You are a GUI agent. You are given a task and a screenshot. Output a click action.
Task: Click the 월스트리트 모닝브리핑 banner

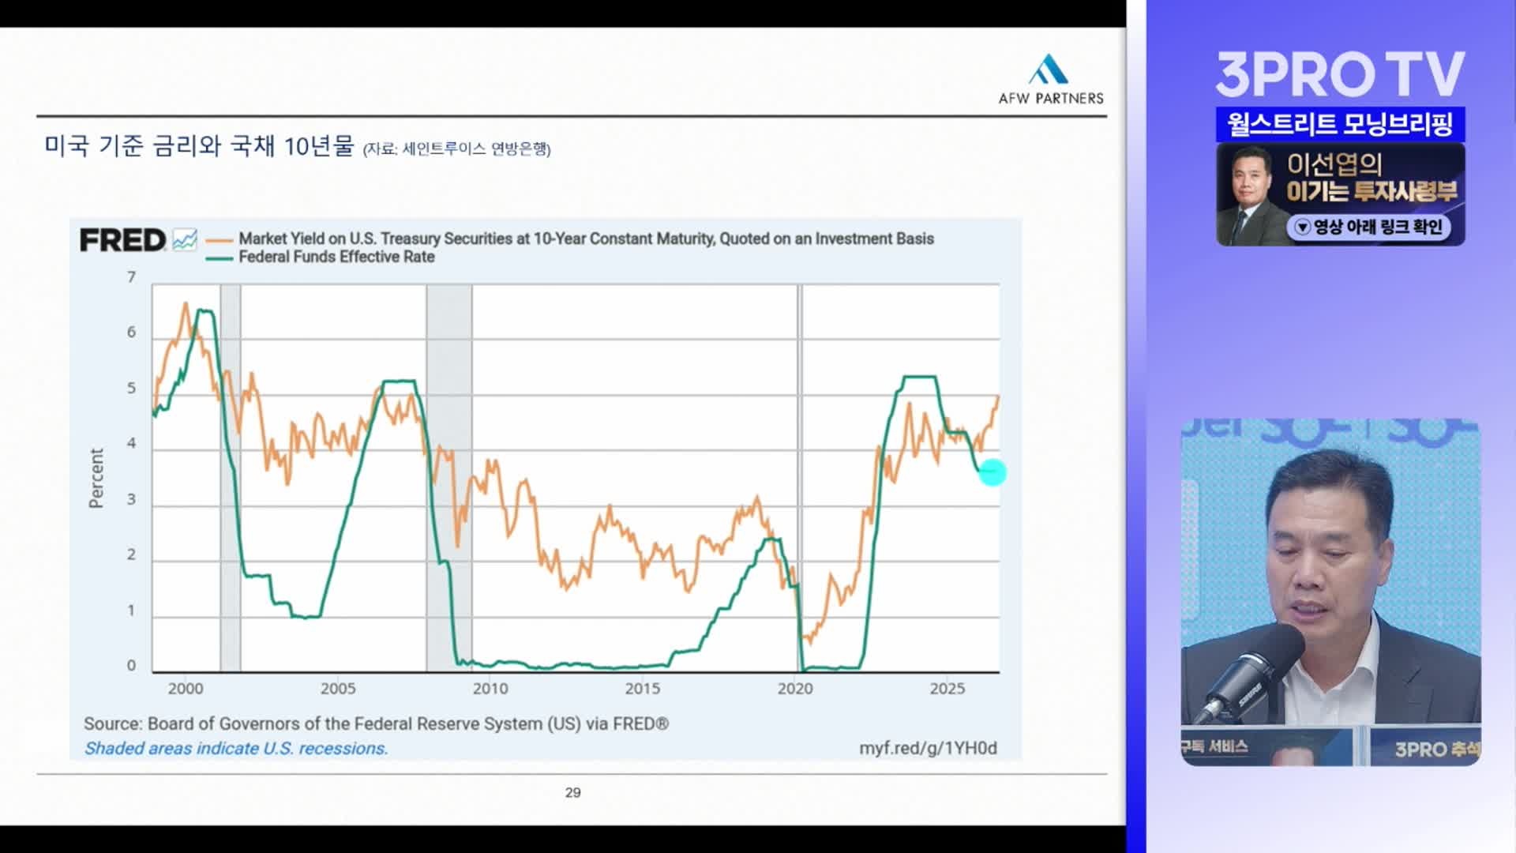[1340, 124]
